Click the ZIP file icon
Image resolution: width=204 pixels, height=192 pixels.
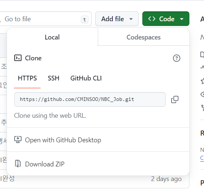click(x=18, y=163)
